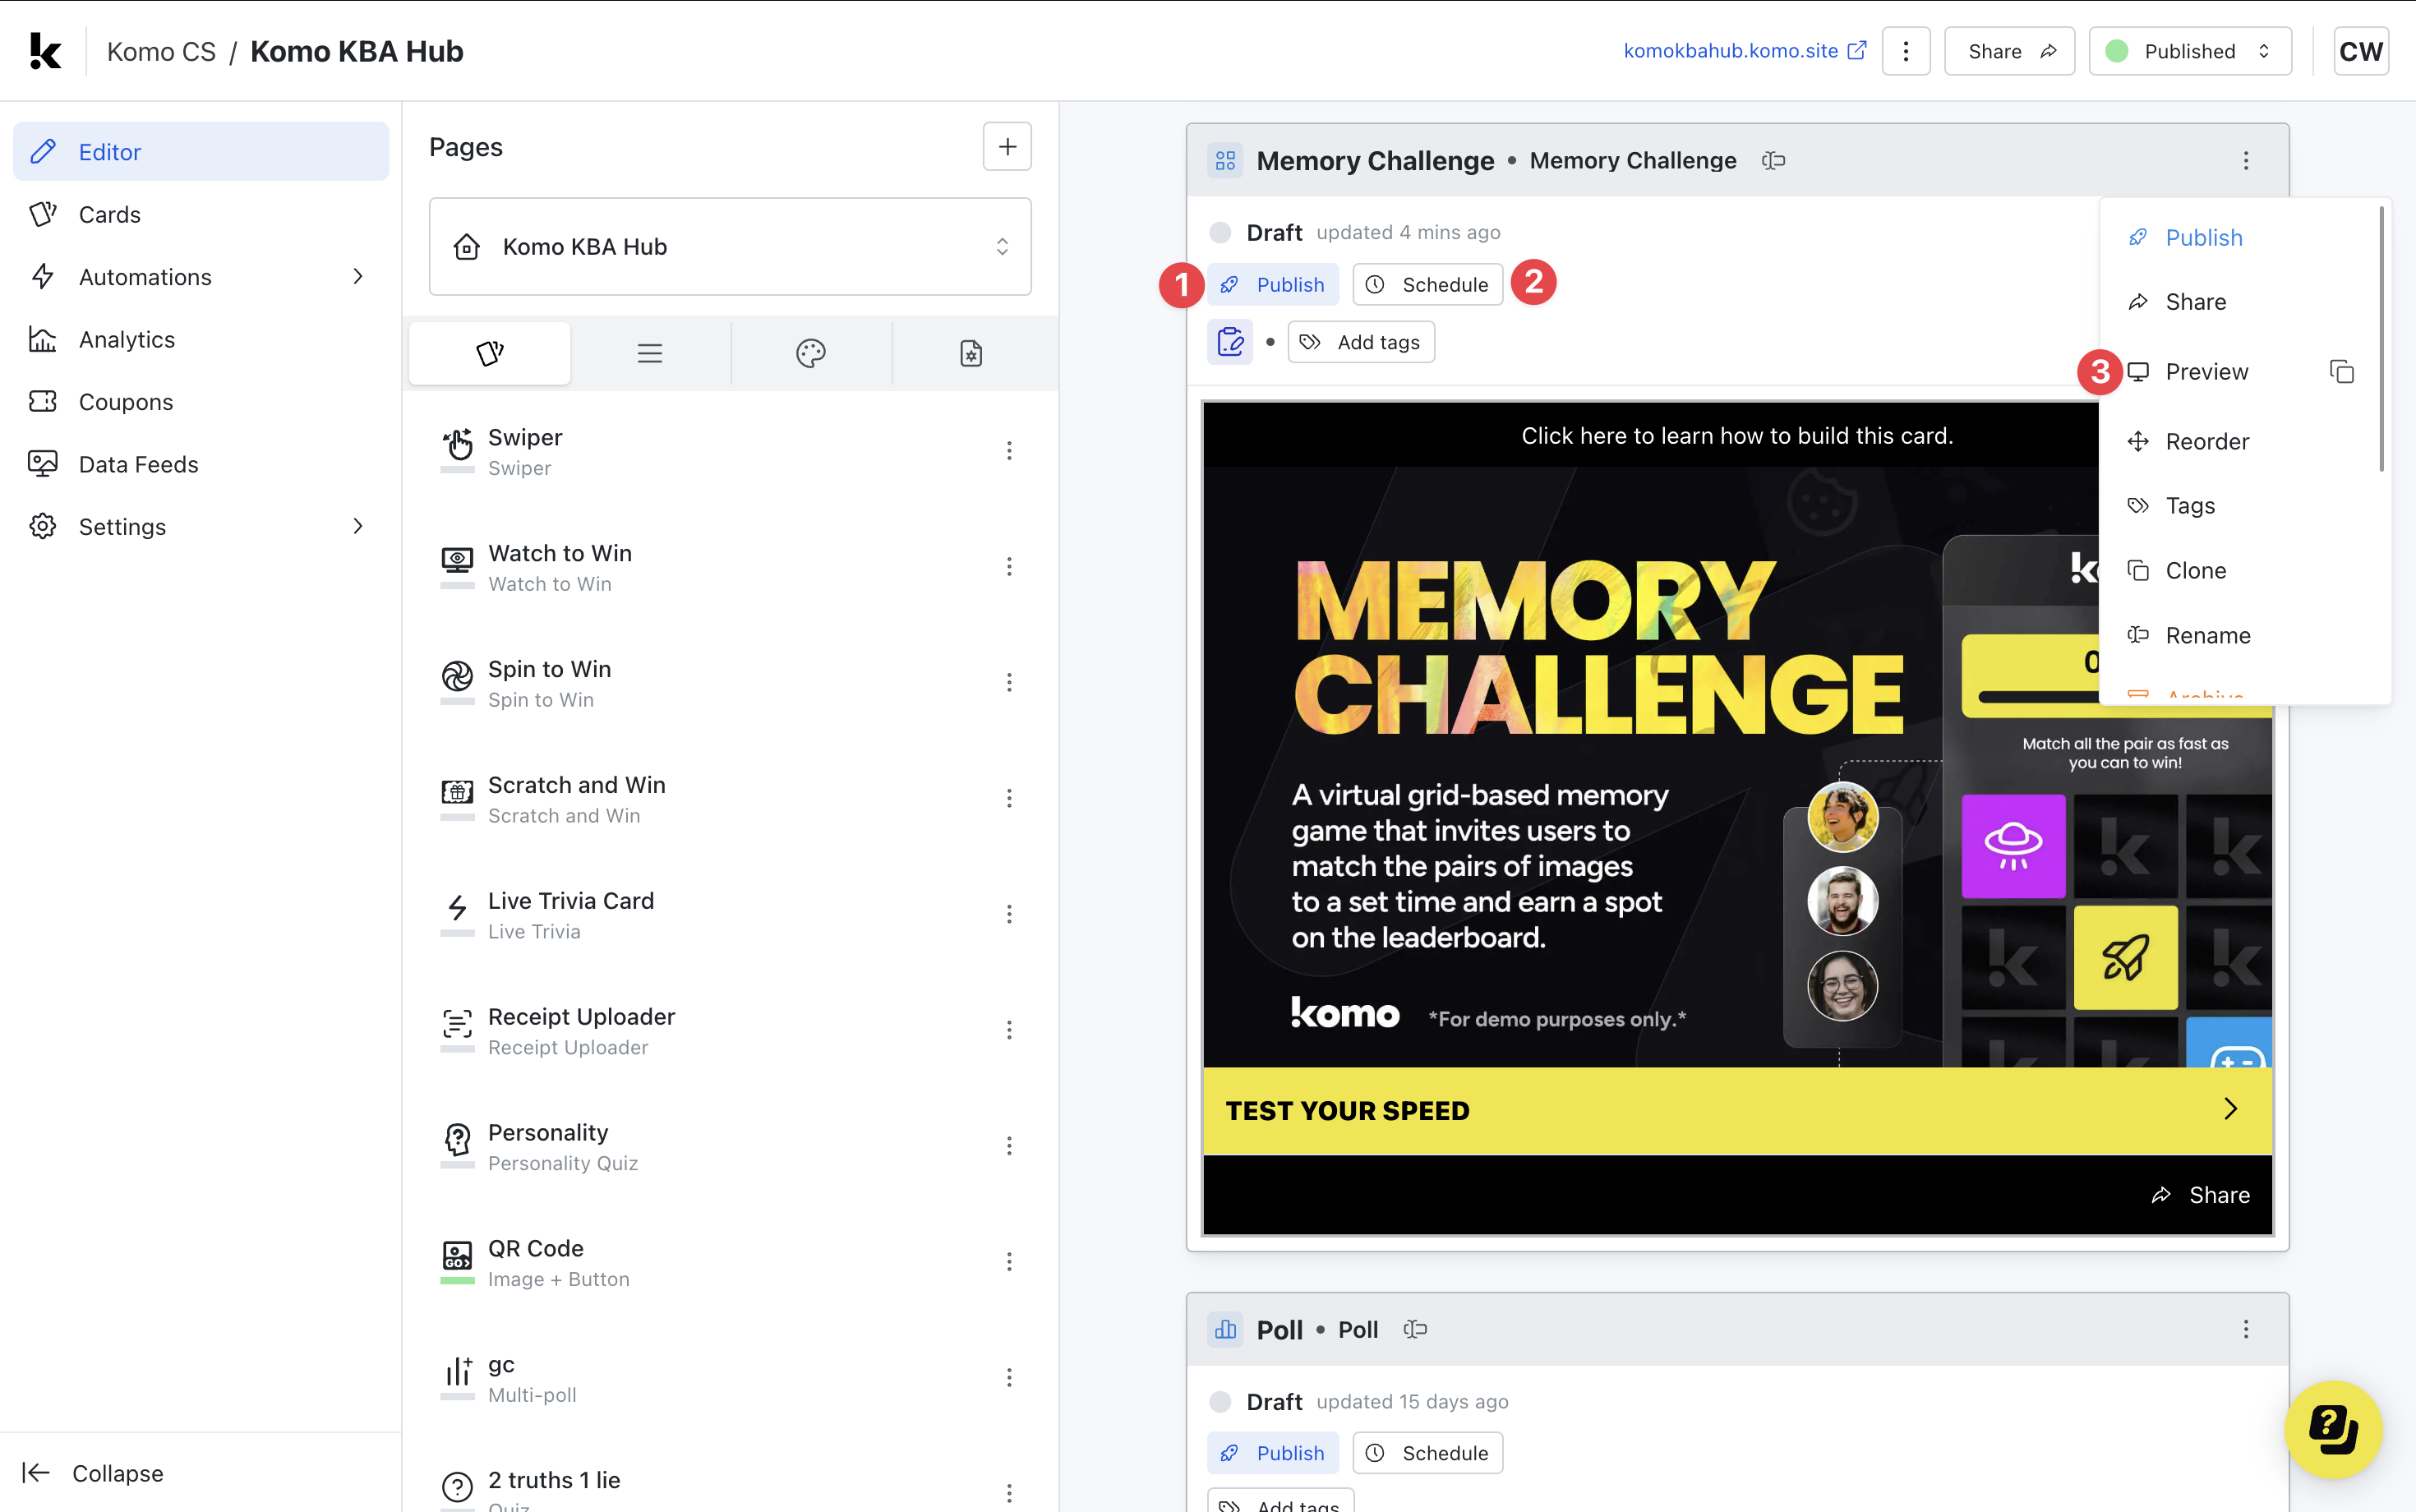Open the page settings star document icon
This screenshot has width=2416, height=1512.
pos(971,353)
